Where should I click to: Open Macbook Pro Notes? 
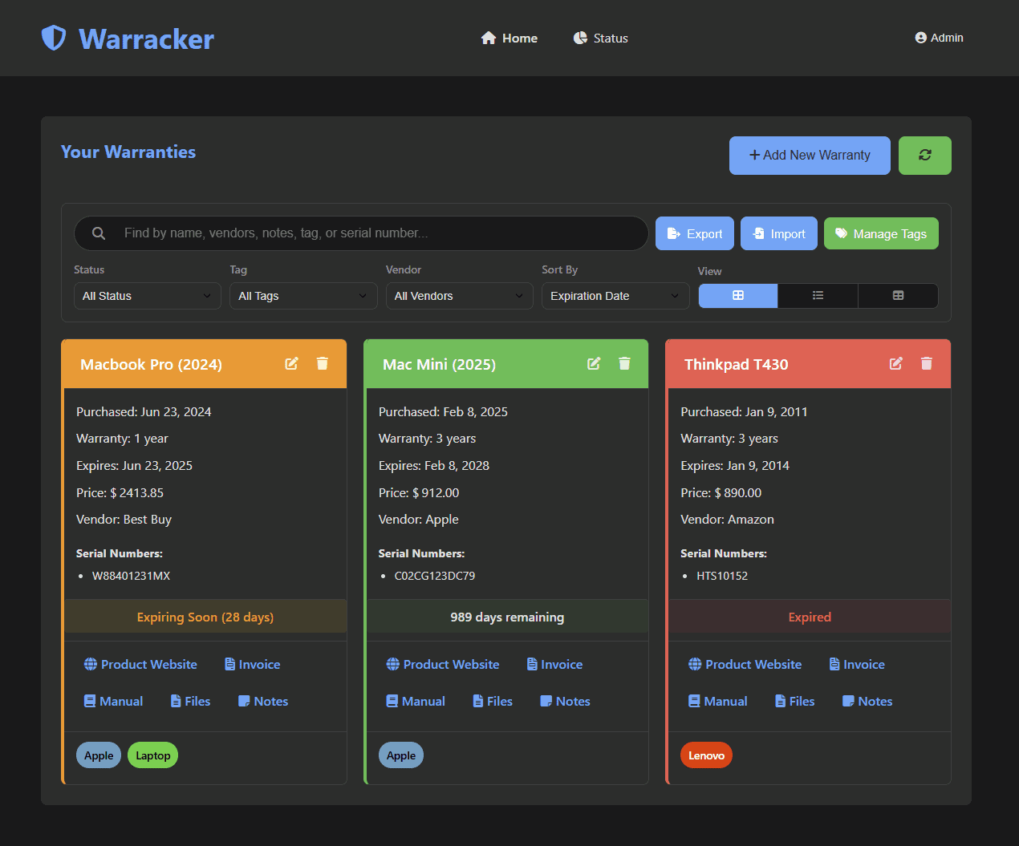click(x=263, y=701)
